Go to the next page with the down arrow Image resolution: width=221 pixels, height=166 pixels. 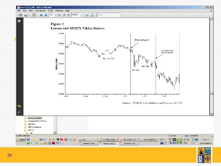(x=46, y=15)
